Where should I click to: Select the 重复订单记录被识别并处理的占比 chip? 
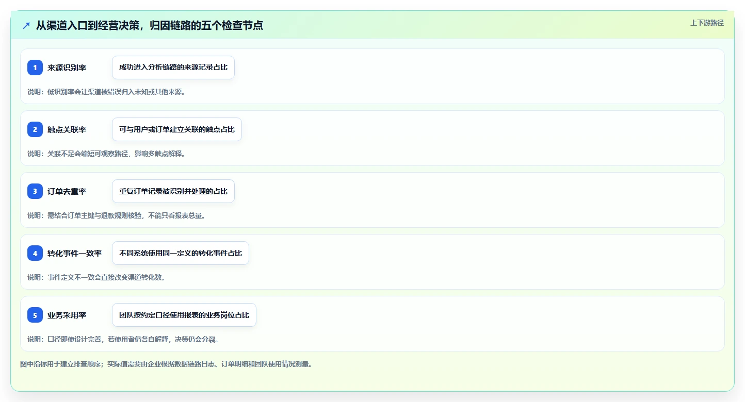pyautogui.click(x=173, y=191)
